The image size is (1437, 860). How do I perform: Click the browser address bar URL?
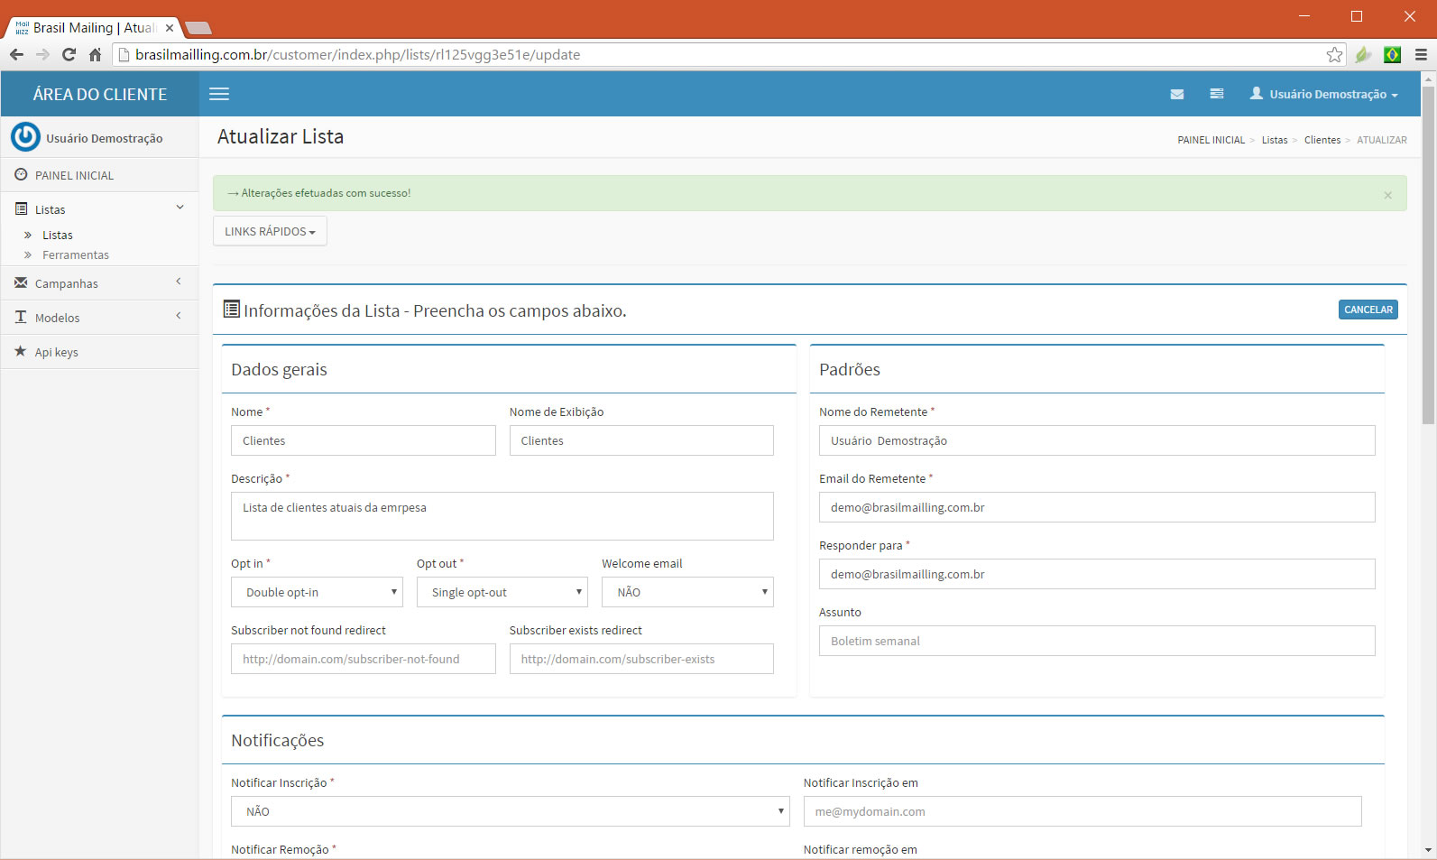point(357,54)
